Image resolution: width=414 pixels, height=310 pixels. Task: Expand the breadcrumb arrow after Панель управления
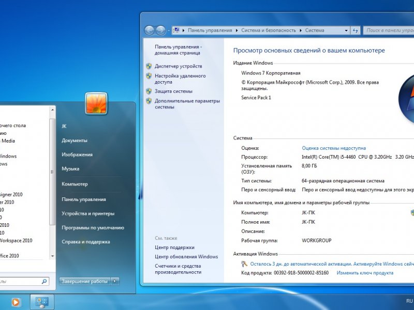click(x=237, y=30)
